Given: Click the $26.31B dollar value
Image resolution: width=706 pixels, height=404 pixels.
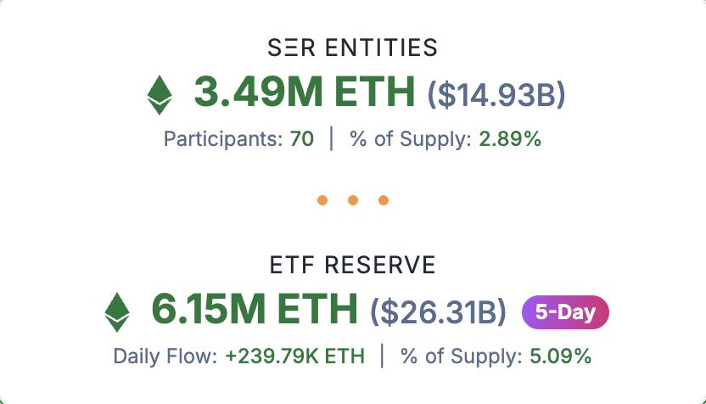Looking at the screenshot, I should coord(439,312).
